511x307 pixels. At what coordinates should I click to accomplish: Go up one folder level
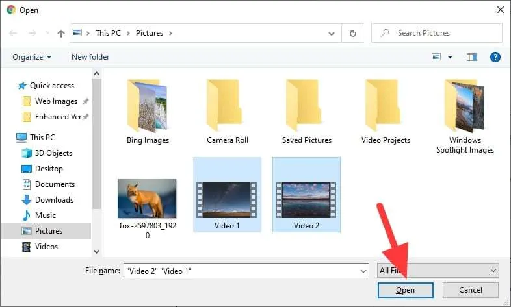tap(61, 33)
